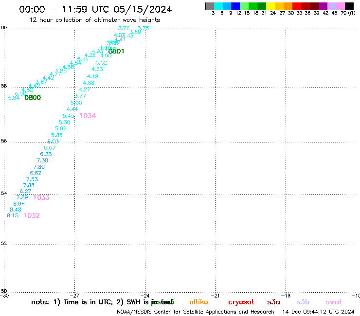
Task: Click the wave height reading '6.62'
Action: coord(36,173)
